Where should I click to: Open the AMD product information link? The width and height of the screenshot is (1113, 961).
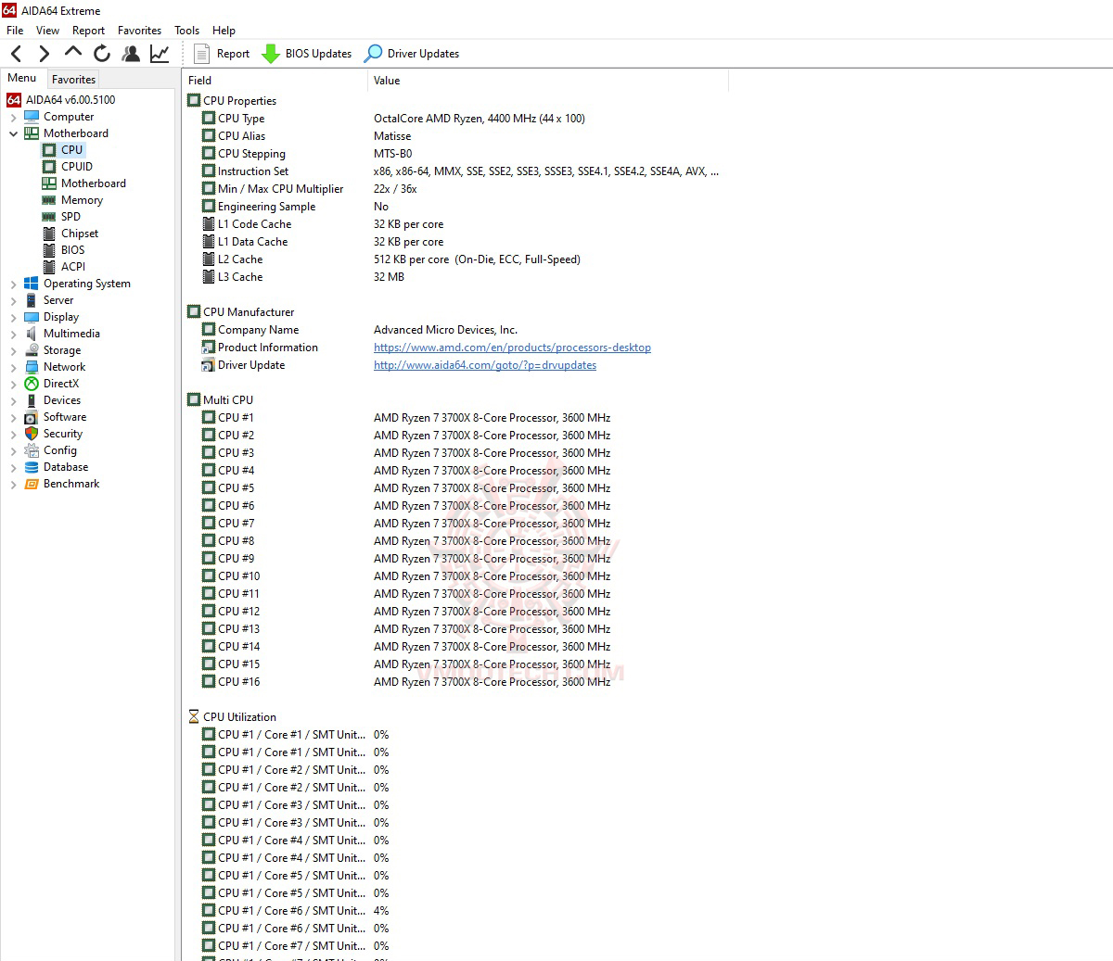(512, 348)
